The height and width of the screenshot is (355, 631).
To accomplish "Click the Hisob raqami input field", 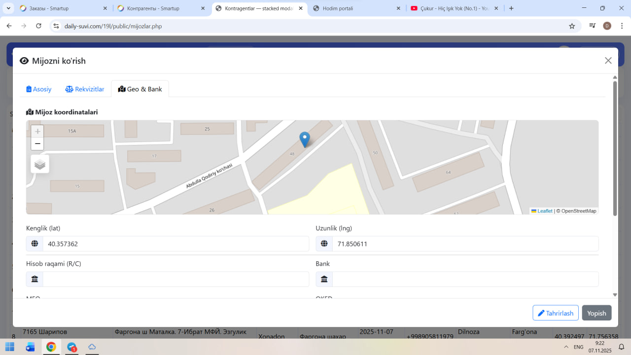I will 175,279.
